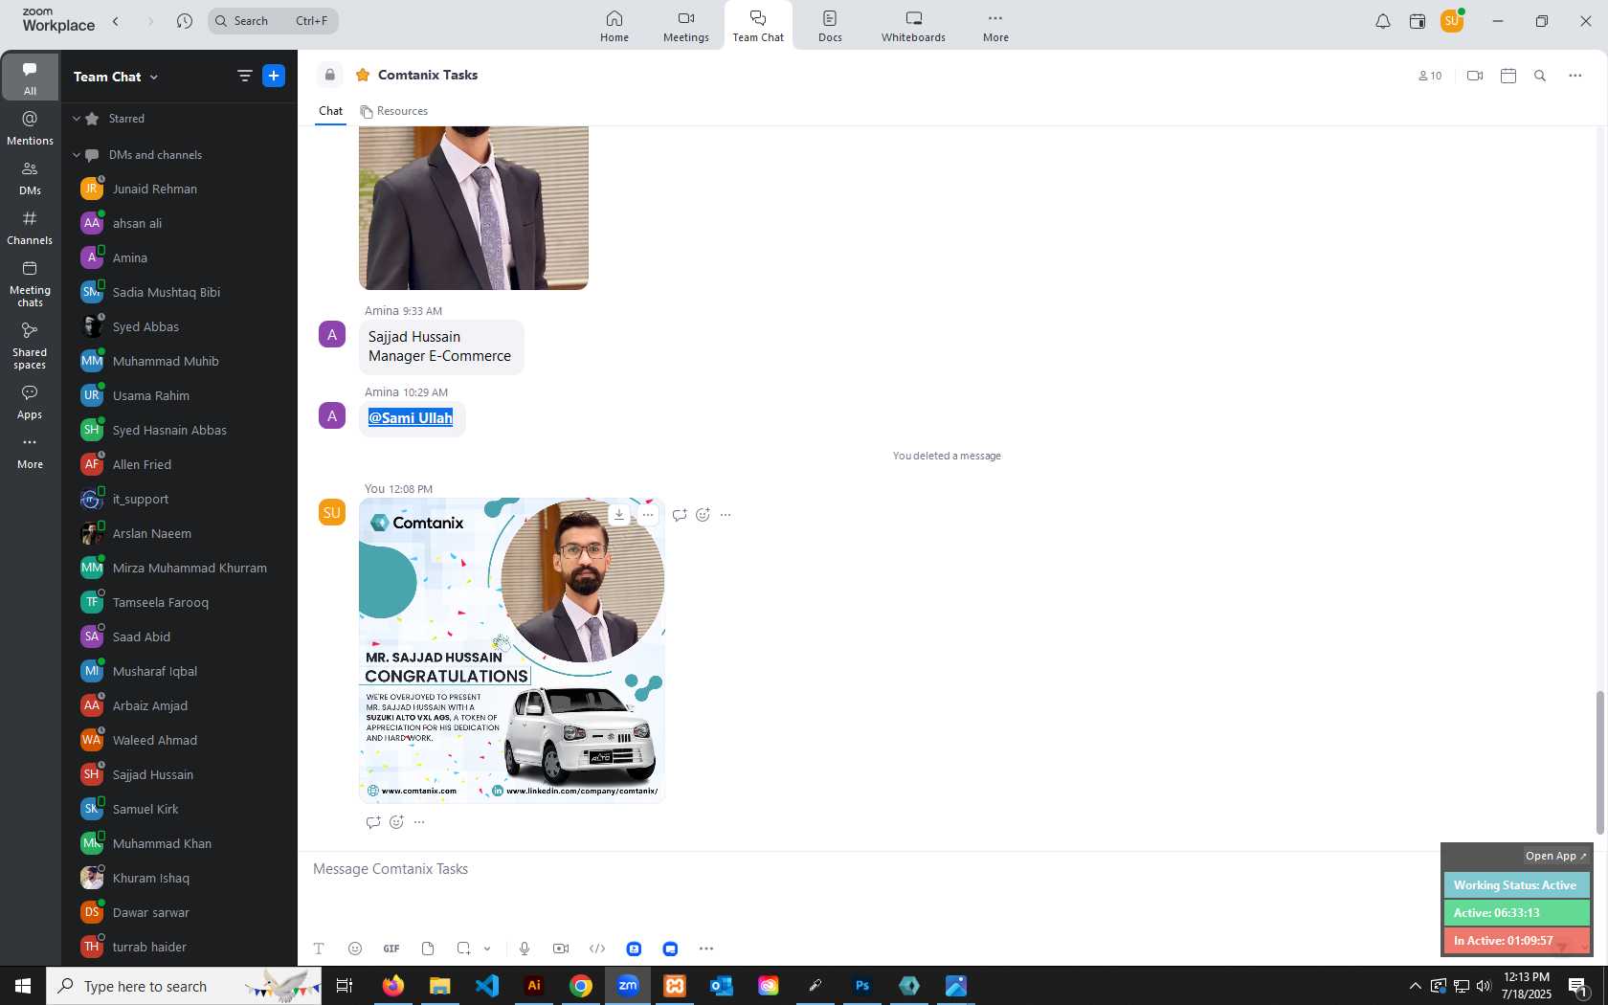Open the sidebar More options
This screenshot has width=1608, height=1005.
coord(30,452)
